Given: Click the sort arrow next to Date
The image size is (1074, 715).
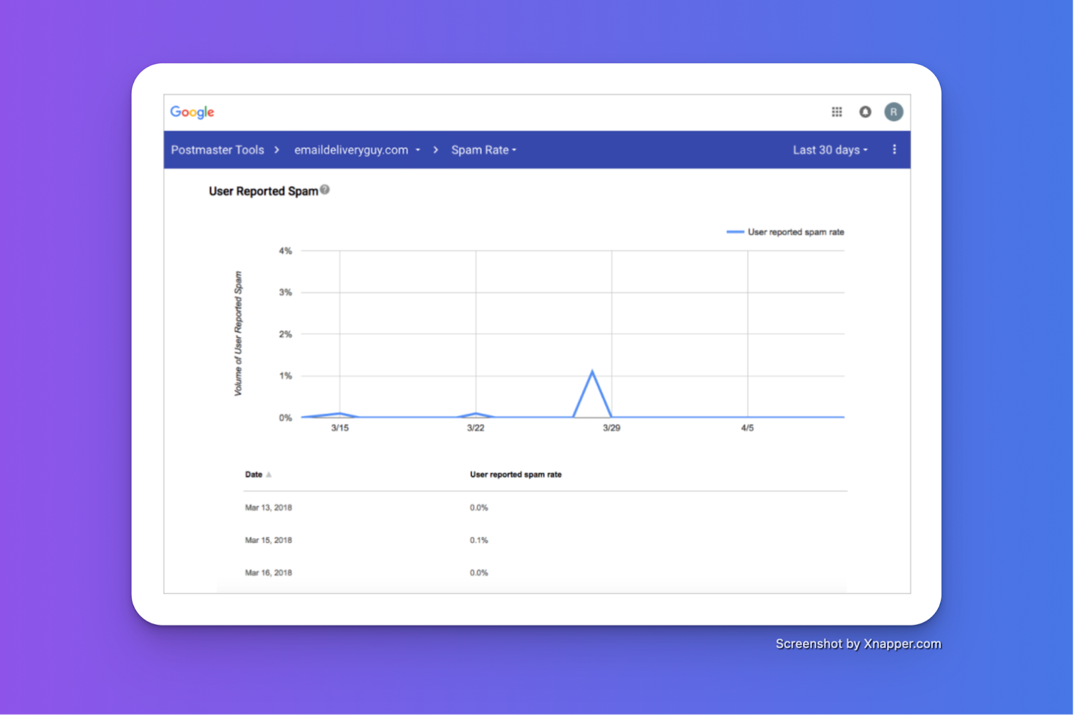Looking at the screenshot, I should pos(269,475).
